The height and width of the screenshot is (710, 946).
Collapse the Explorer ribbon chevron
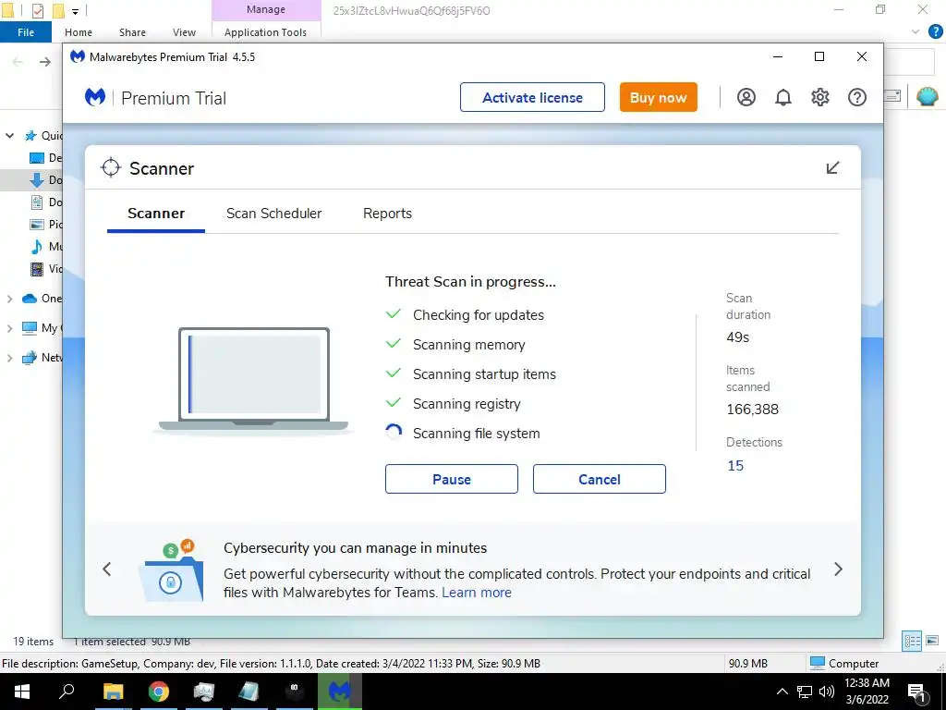pyautogui.click(x=916, y=32)
